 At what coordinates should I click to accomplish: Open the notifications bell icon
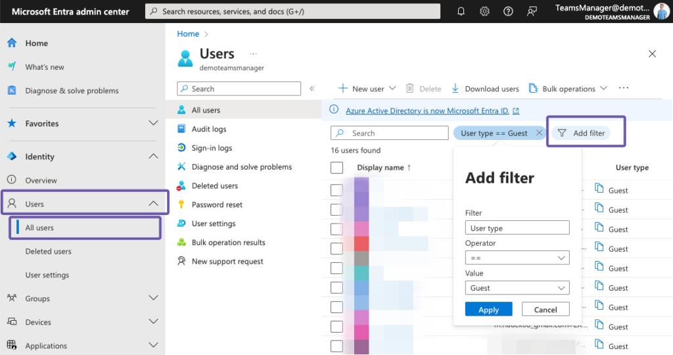[x=461, y=11]
